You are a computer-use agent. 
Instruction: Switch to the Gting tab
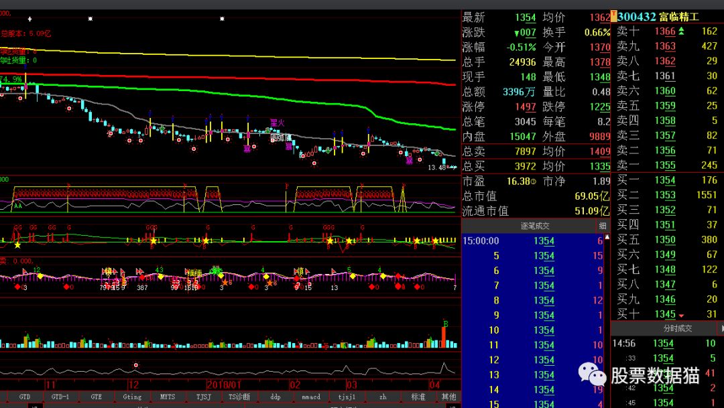point(132,397)
